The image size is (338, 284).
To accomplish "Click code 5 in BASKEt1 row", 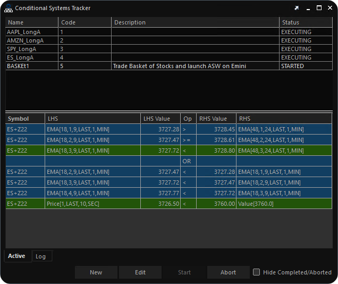I will 84,66.
